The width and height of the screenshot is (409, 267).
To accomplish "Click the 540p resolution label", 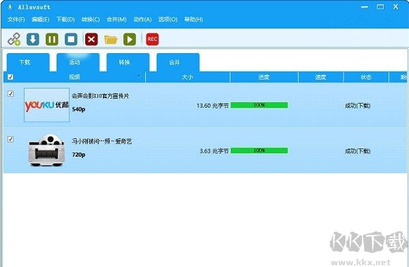I will coord(78,109).
